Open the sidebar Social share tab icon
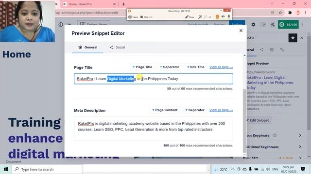Viewport: 311px width, 174px height. [261, 50]
